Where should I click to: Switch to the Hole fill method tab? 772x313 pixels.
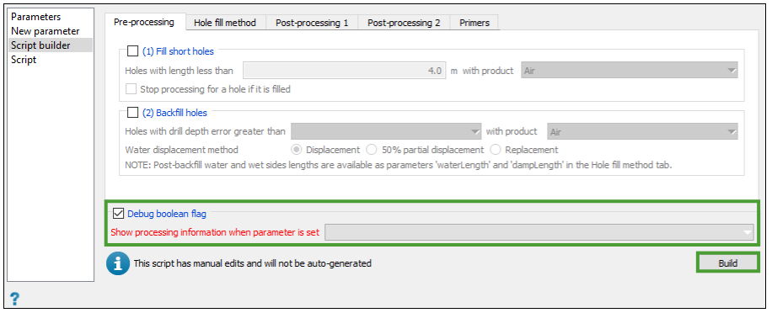[225, 23]
